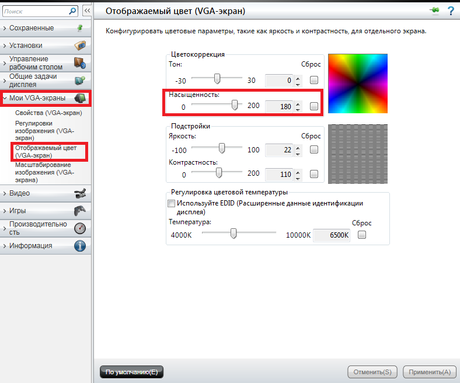Select Отображаемый цвет (VGA-экран) item
Viewport: 460px width, 383px height.
(x=46, y=152)
